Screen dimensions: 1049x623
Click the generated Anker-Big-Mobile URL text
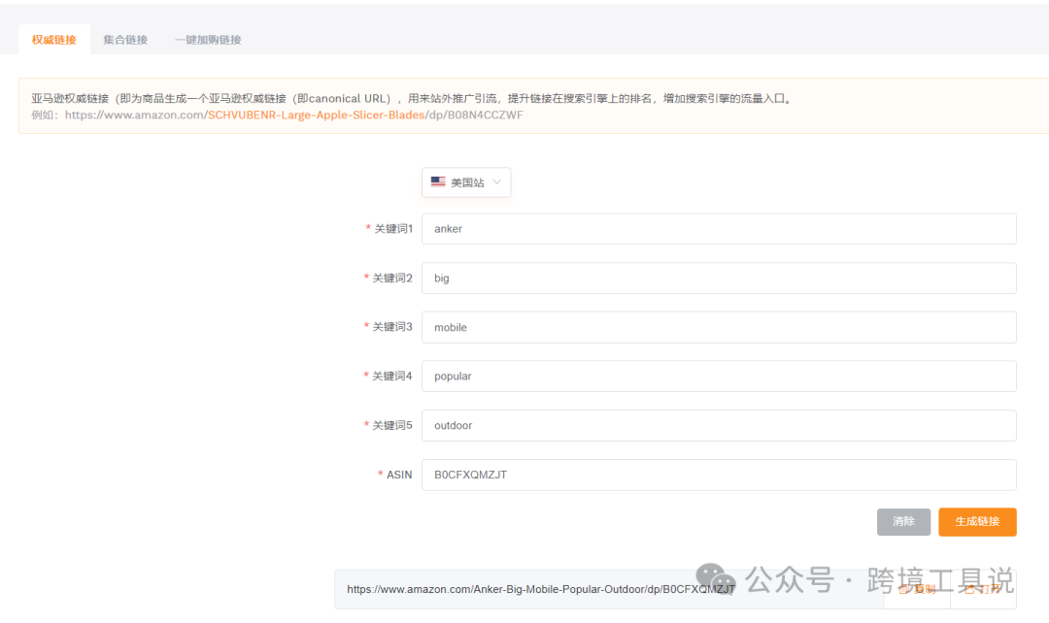[x=541, y=589]
